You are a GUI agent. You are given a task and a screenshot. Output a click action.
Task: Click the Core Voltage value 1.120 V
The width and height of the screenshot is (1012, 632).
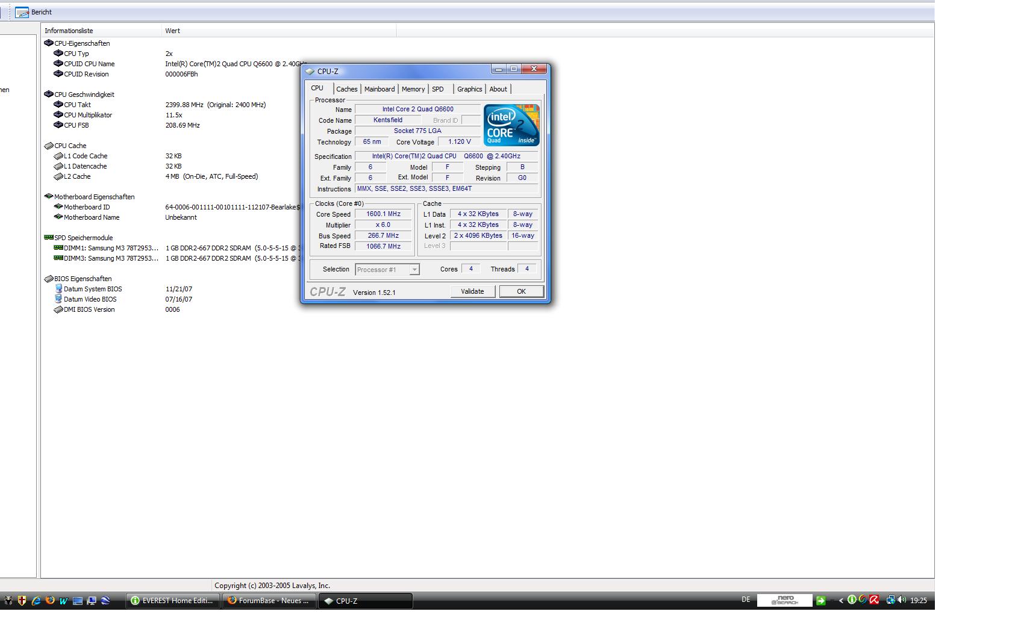coord(460,141)
